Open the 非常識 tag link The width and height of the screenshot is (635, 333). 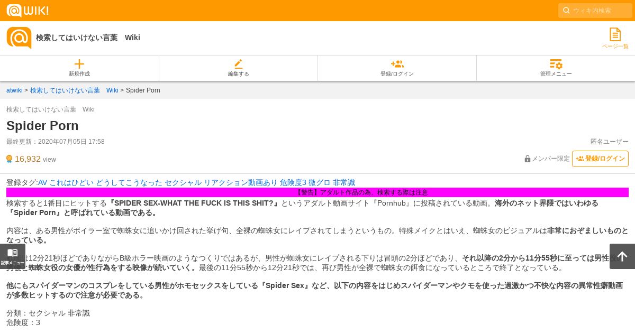click(344, 182)
